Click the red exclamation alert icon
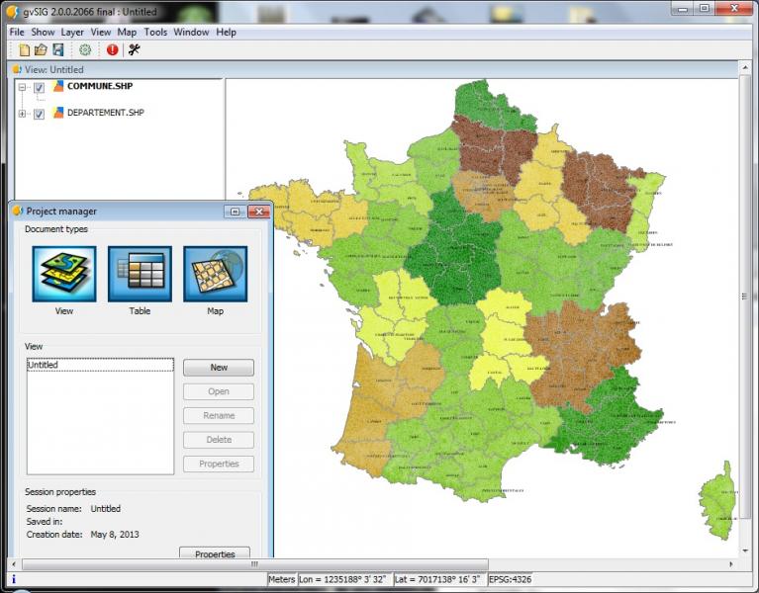 [112, 49]
